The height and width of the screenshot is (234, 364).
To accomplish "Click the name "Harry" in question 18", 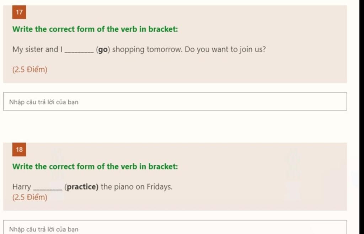I will coord(22,187).
